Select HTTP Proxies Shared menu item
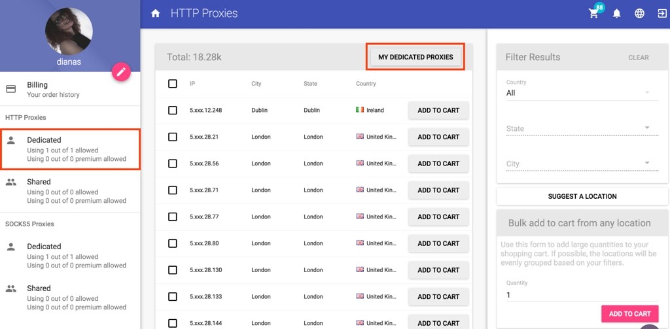Image resolution: width=670 pixels, height=329 pixels. pyautogui.click(x=70, y=191)
